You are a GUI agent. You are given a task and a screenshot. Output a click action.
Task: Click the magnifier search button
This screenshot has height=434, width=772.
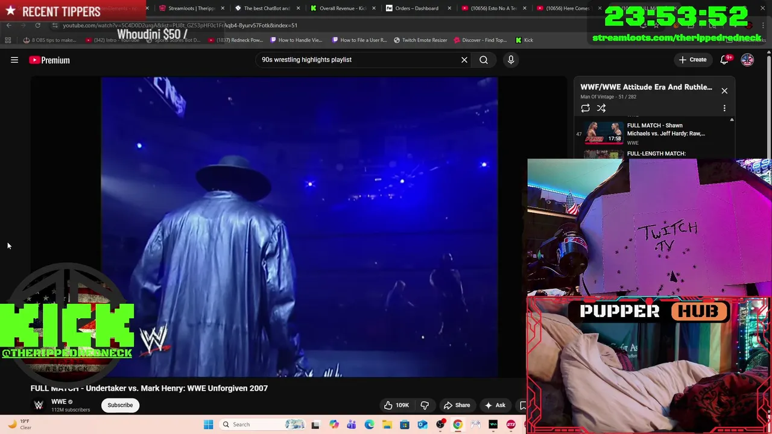484,60
